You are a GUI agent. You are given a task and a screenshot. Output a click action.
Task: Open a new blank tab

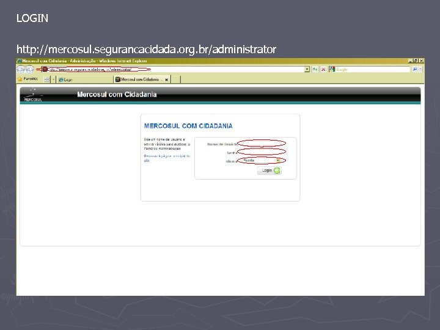point(175,79)
